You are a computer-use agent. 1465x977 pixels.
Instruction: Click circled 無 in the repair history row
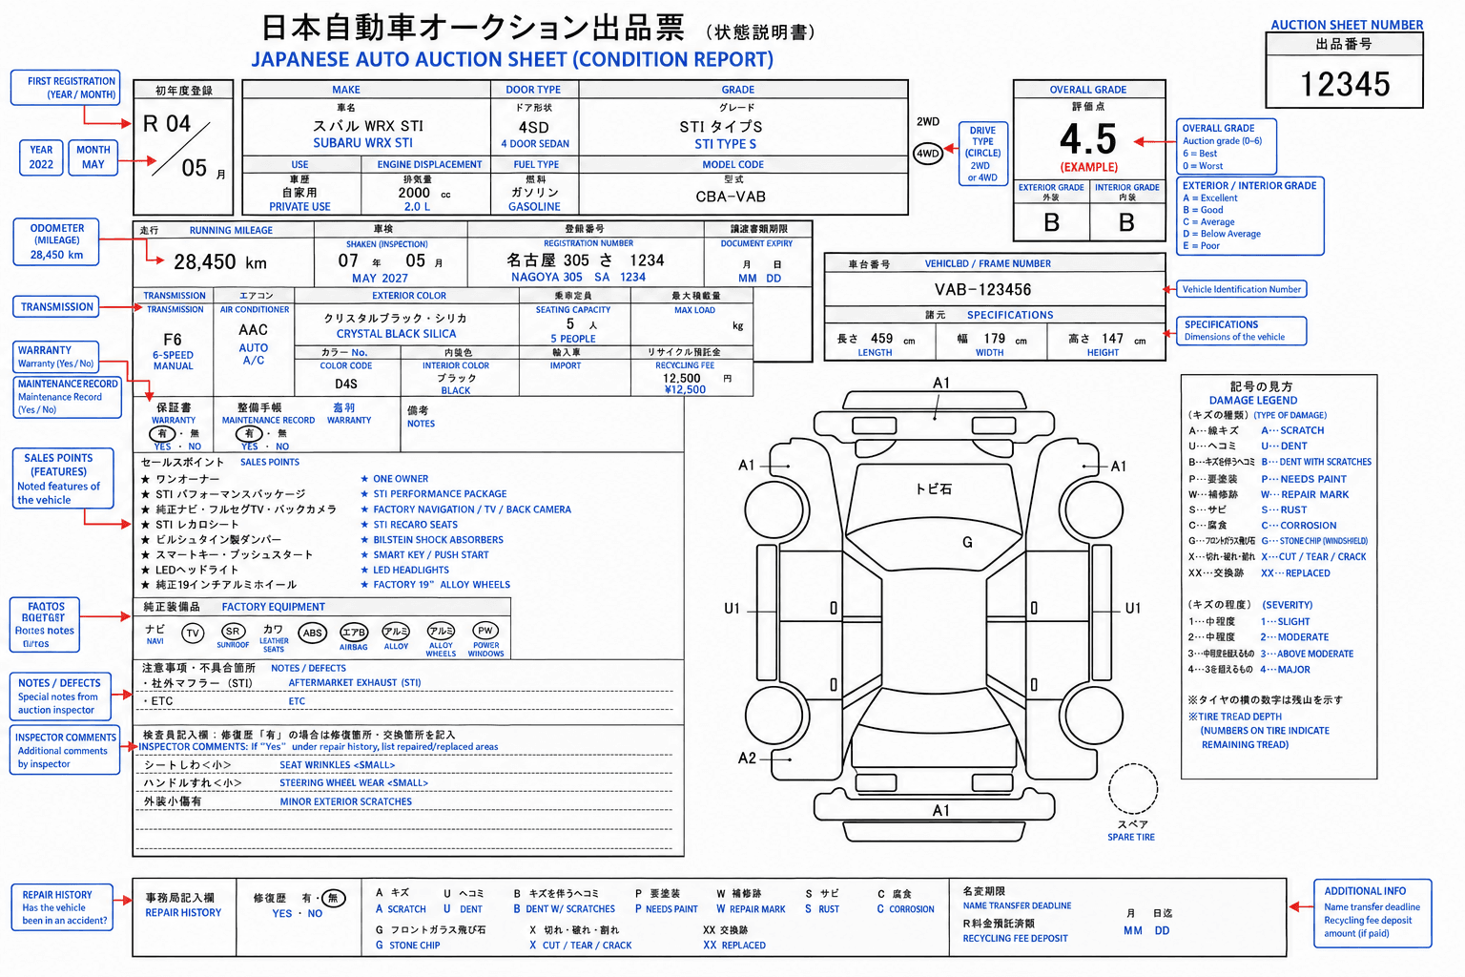click(x=333, y=898)
